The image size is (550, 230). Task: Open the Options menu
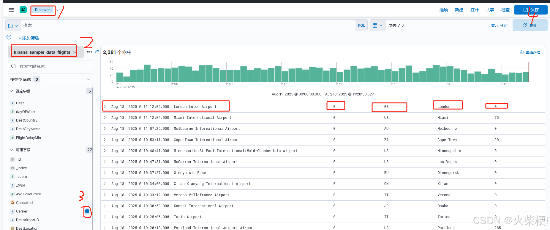tap(444, 10)
